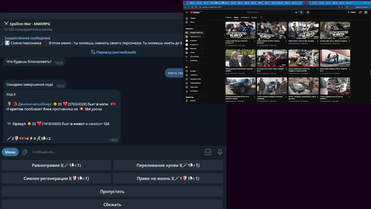Start YouTube voice search with the microphone
This screenshot has height=209, width=371.
coord(308,12)
